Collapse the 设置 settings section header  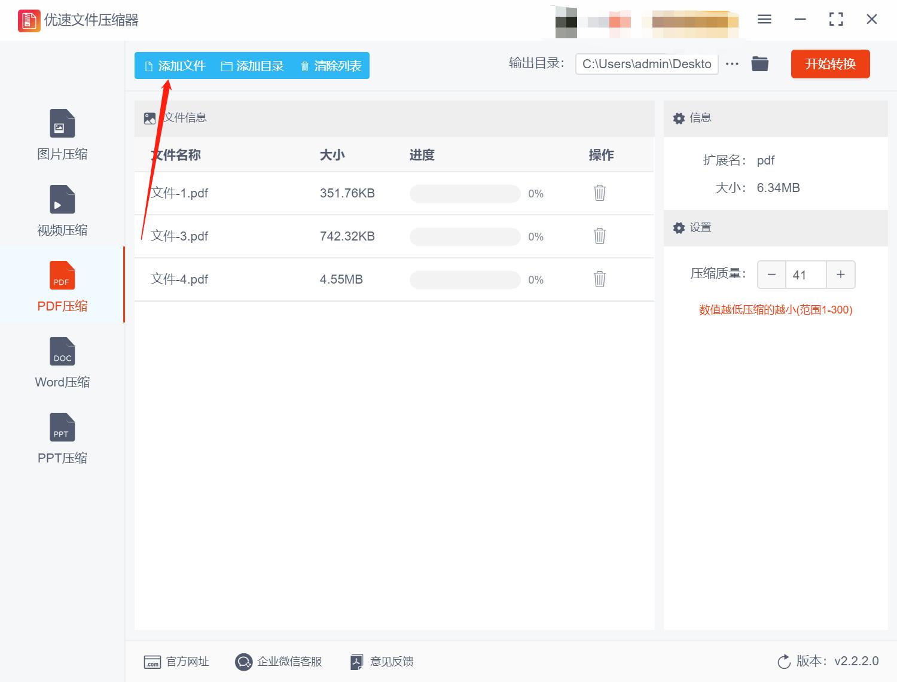click(701, 228)
